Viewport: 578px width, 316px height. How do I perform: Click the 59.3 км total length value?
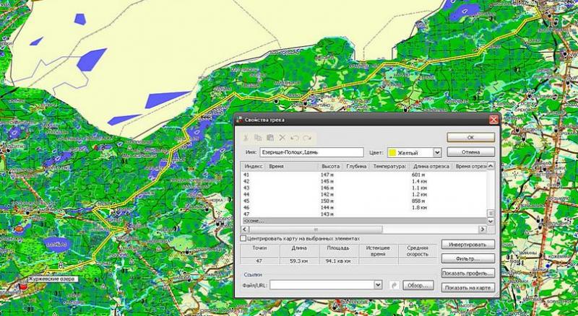click(x=299, y=260)
